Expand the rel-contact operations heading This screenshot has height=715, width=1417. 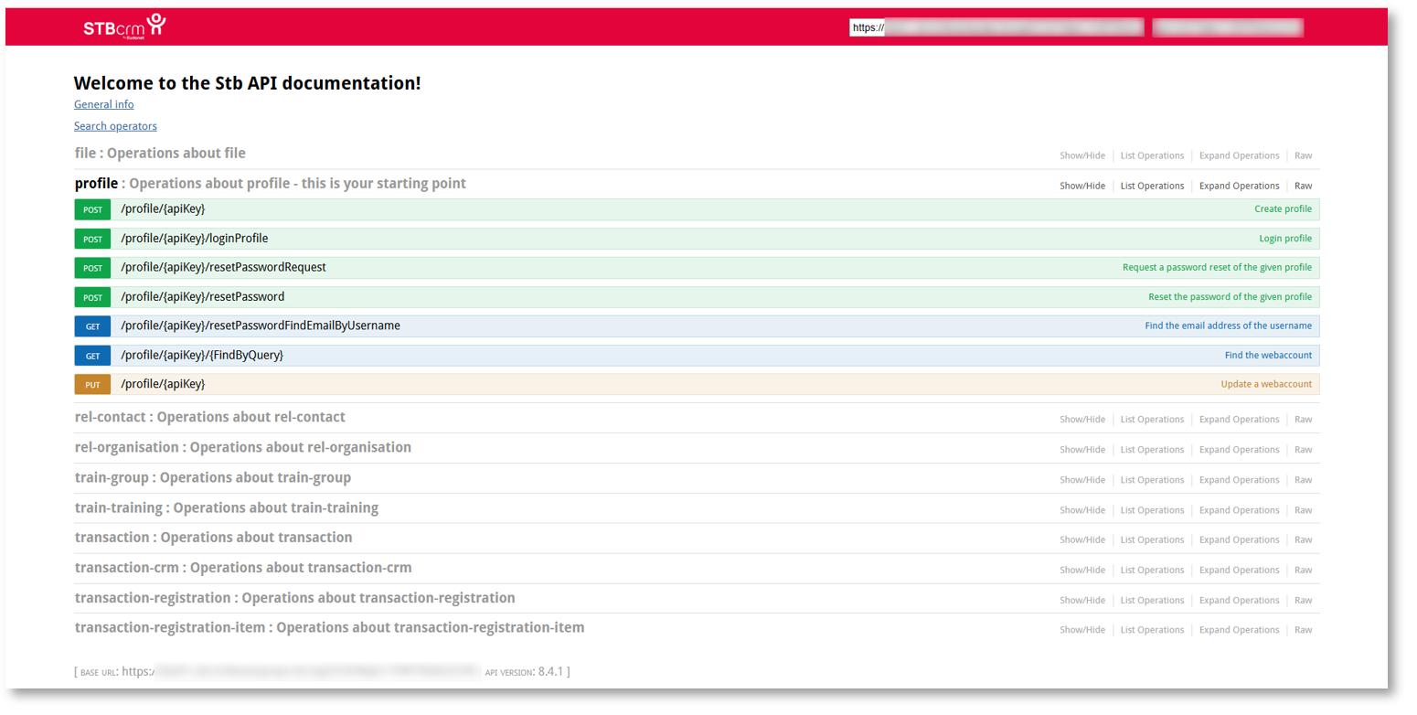point(209,417)
